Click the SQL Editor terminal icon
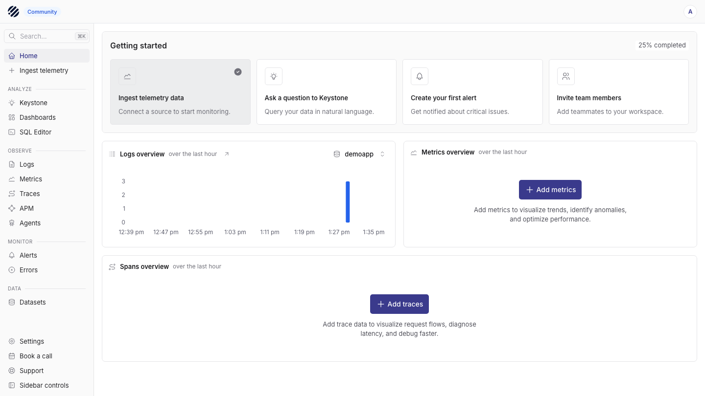 [12, 132]
